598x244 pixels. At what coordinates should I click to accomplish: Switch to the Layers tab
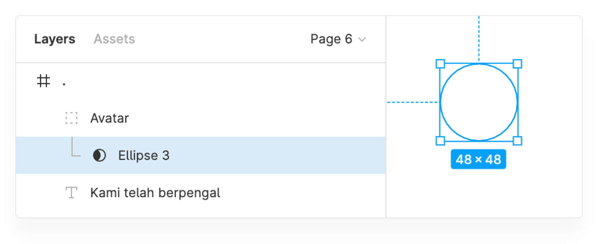[x=55, y=39]
